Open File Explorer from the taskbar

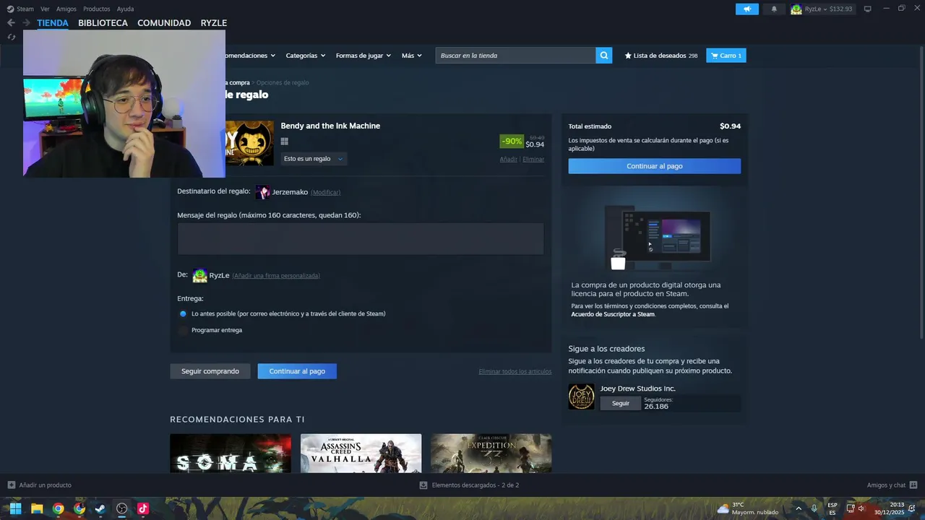tap(37, 508)
